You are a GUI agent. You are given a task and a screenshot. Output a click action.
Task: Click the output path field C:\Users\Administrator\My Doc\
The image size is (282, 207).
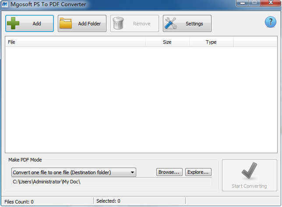coord(112,182)
